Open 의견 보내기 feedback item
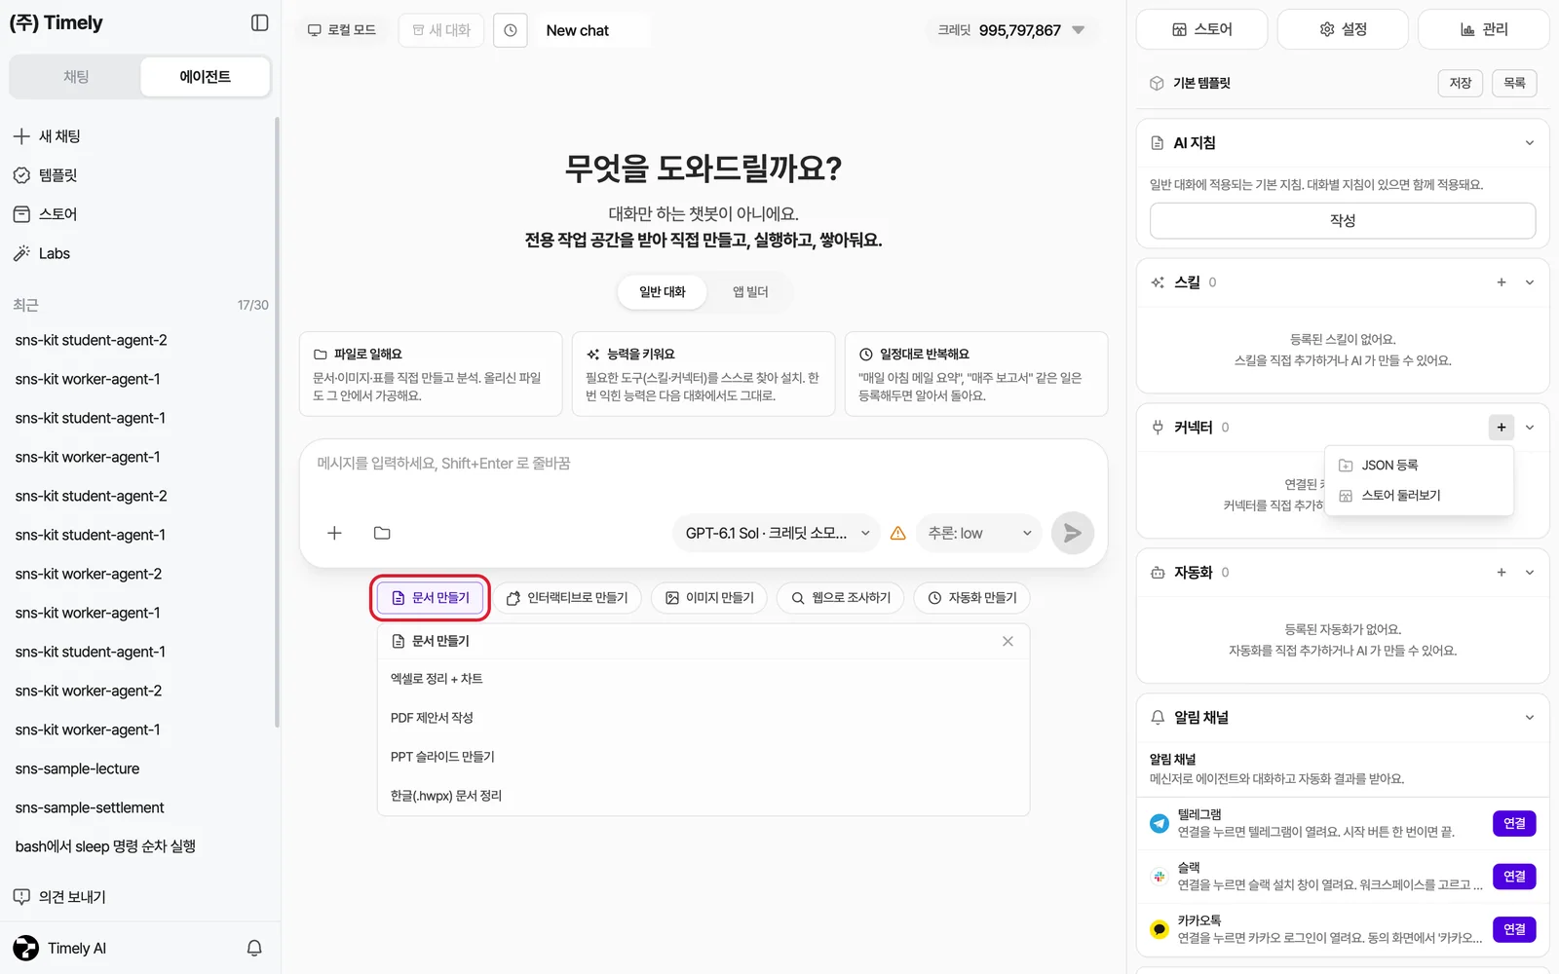Image resolution: width=1559 pixels, height=974 pixels. coord(59,897)
